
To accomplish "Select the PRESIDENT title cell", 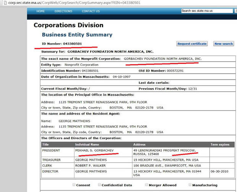I will tap(58, 152).
